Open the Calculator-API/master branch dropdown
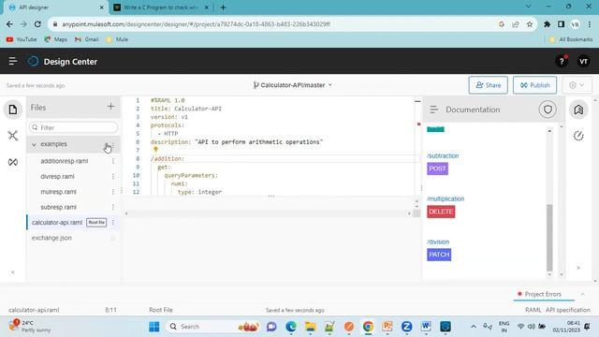The width and height of the screenshot is (599, 337). [x=293, y=85]
